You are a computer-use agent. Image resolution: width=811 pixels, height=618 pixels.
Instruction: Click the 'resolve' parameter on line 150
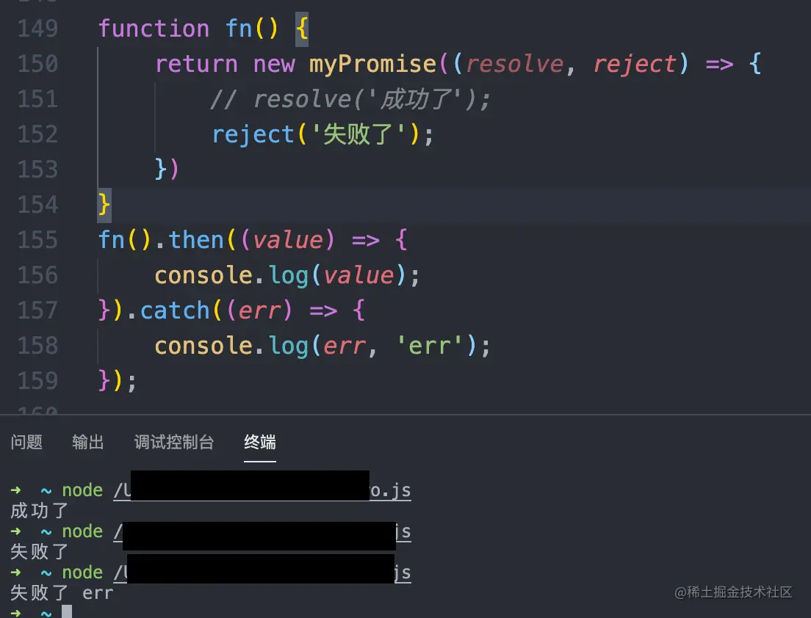pyautogui.click(x=515, y=64)
